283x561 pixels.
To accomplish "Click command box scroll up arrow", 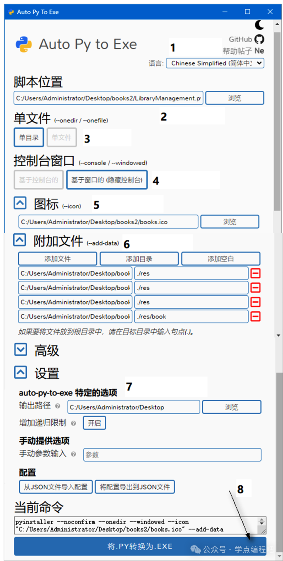I will pyautogui.click(x=262, y=520).
